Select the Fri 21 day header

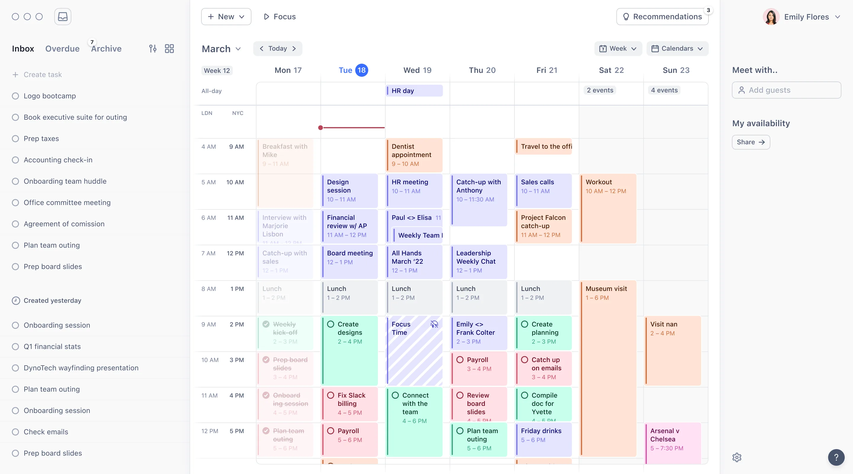click(x=547, y=70)
